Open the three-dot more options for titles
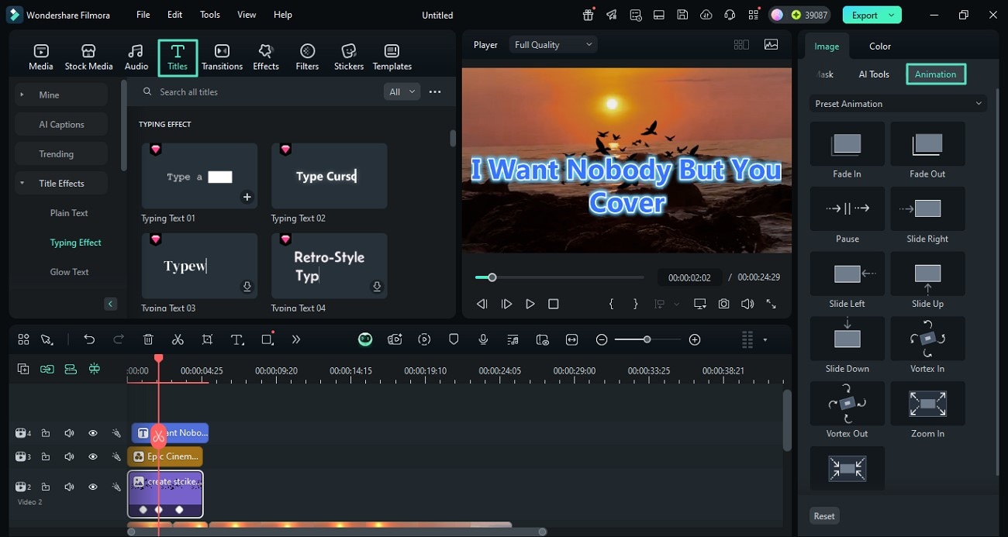1008x537 pixels. (435, 91)
